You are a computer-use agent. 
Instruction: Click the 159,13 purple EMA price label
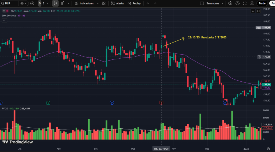click(x=266, y=88)
